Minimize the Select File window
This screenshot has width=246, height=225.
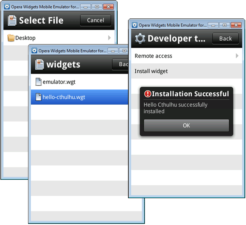tap(85, 7)
